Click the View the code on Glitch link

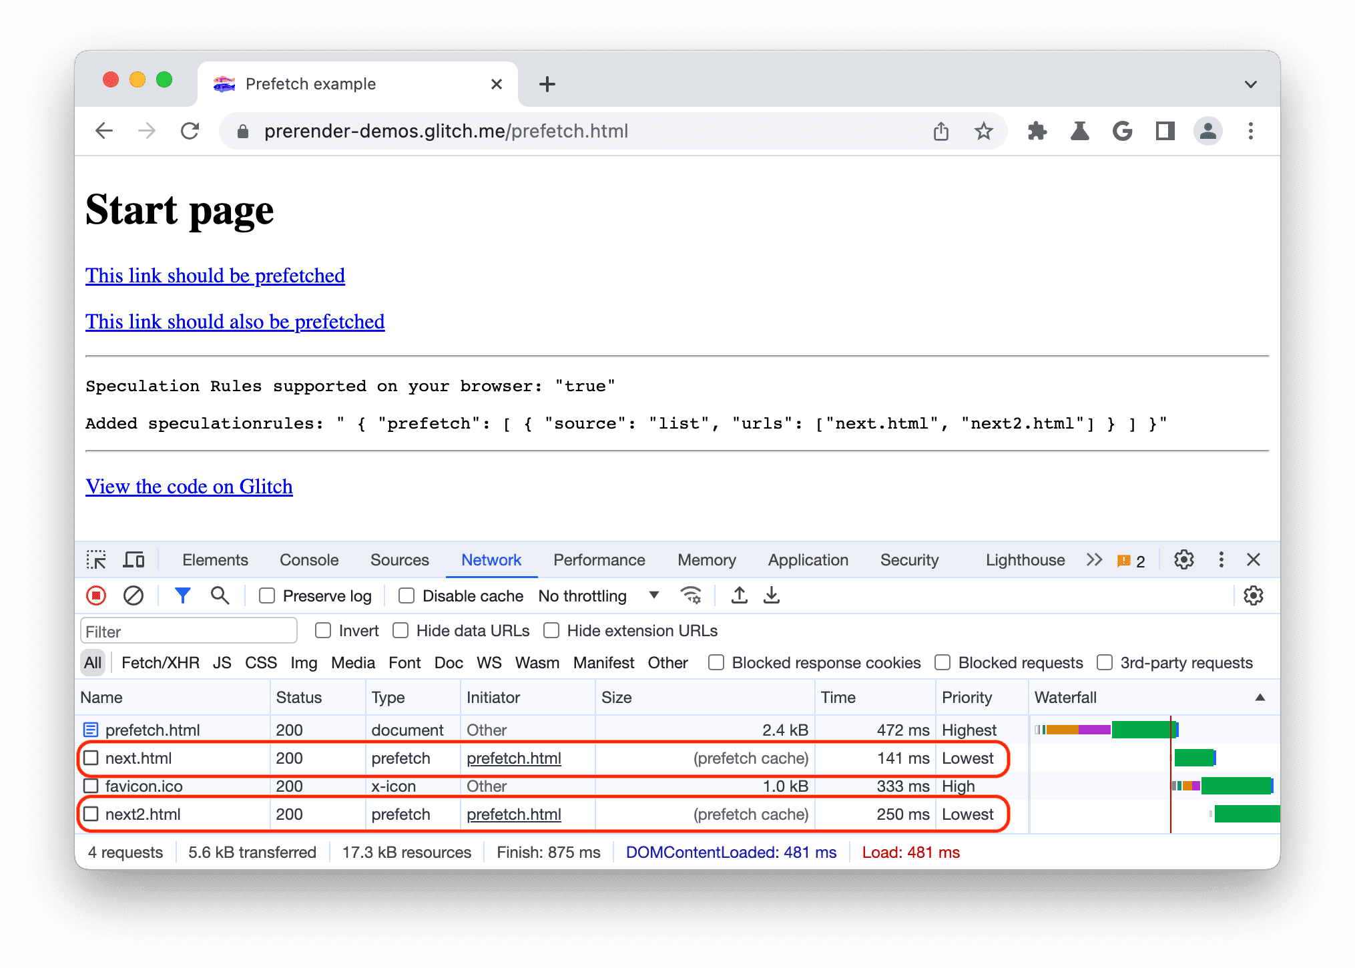coord(188,485)
